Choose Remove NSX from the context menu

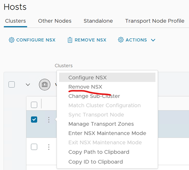pos(85,87)
